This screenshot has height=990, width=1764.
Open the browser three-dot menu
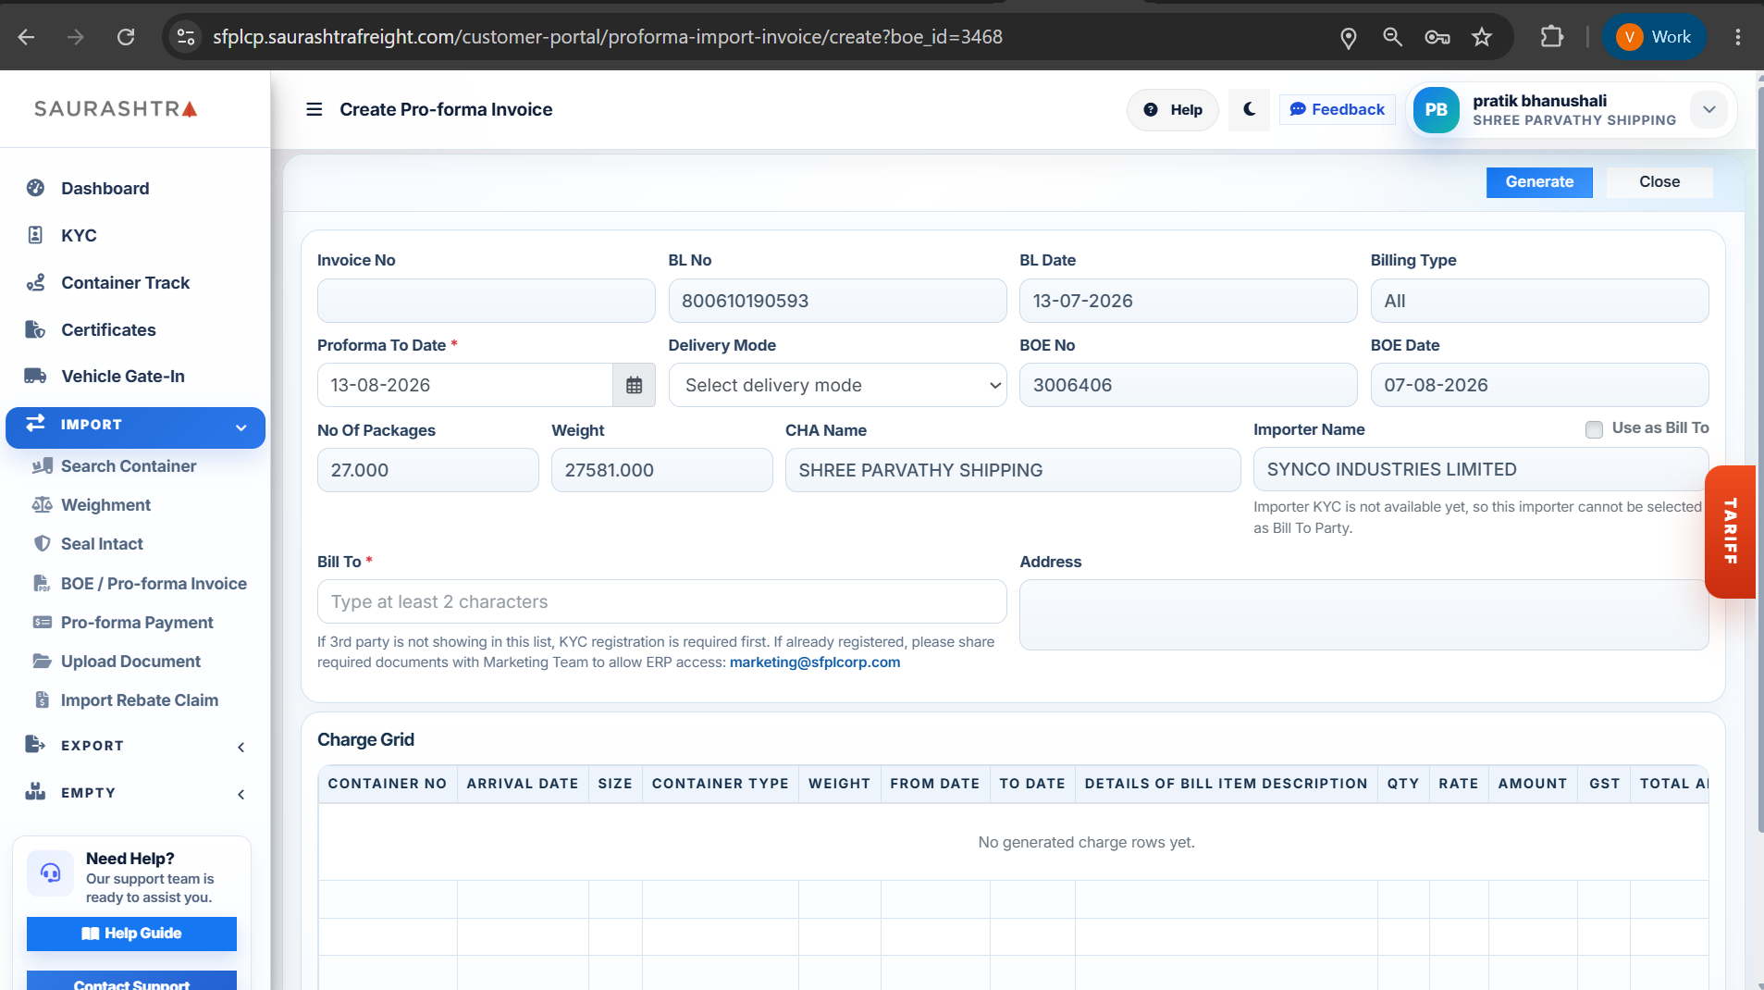click(1737, 37)
